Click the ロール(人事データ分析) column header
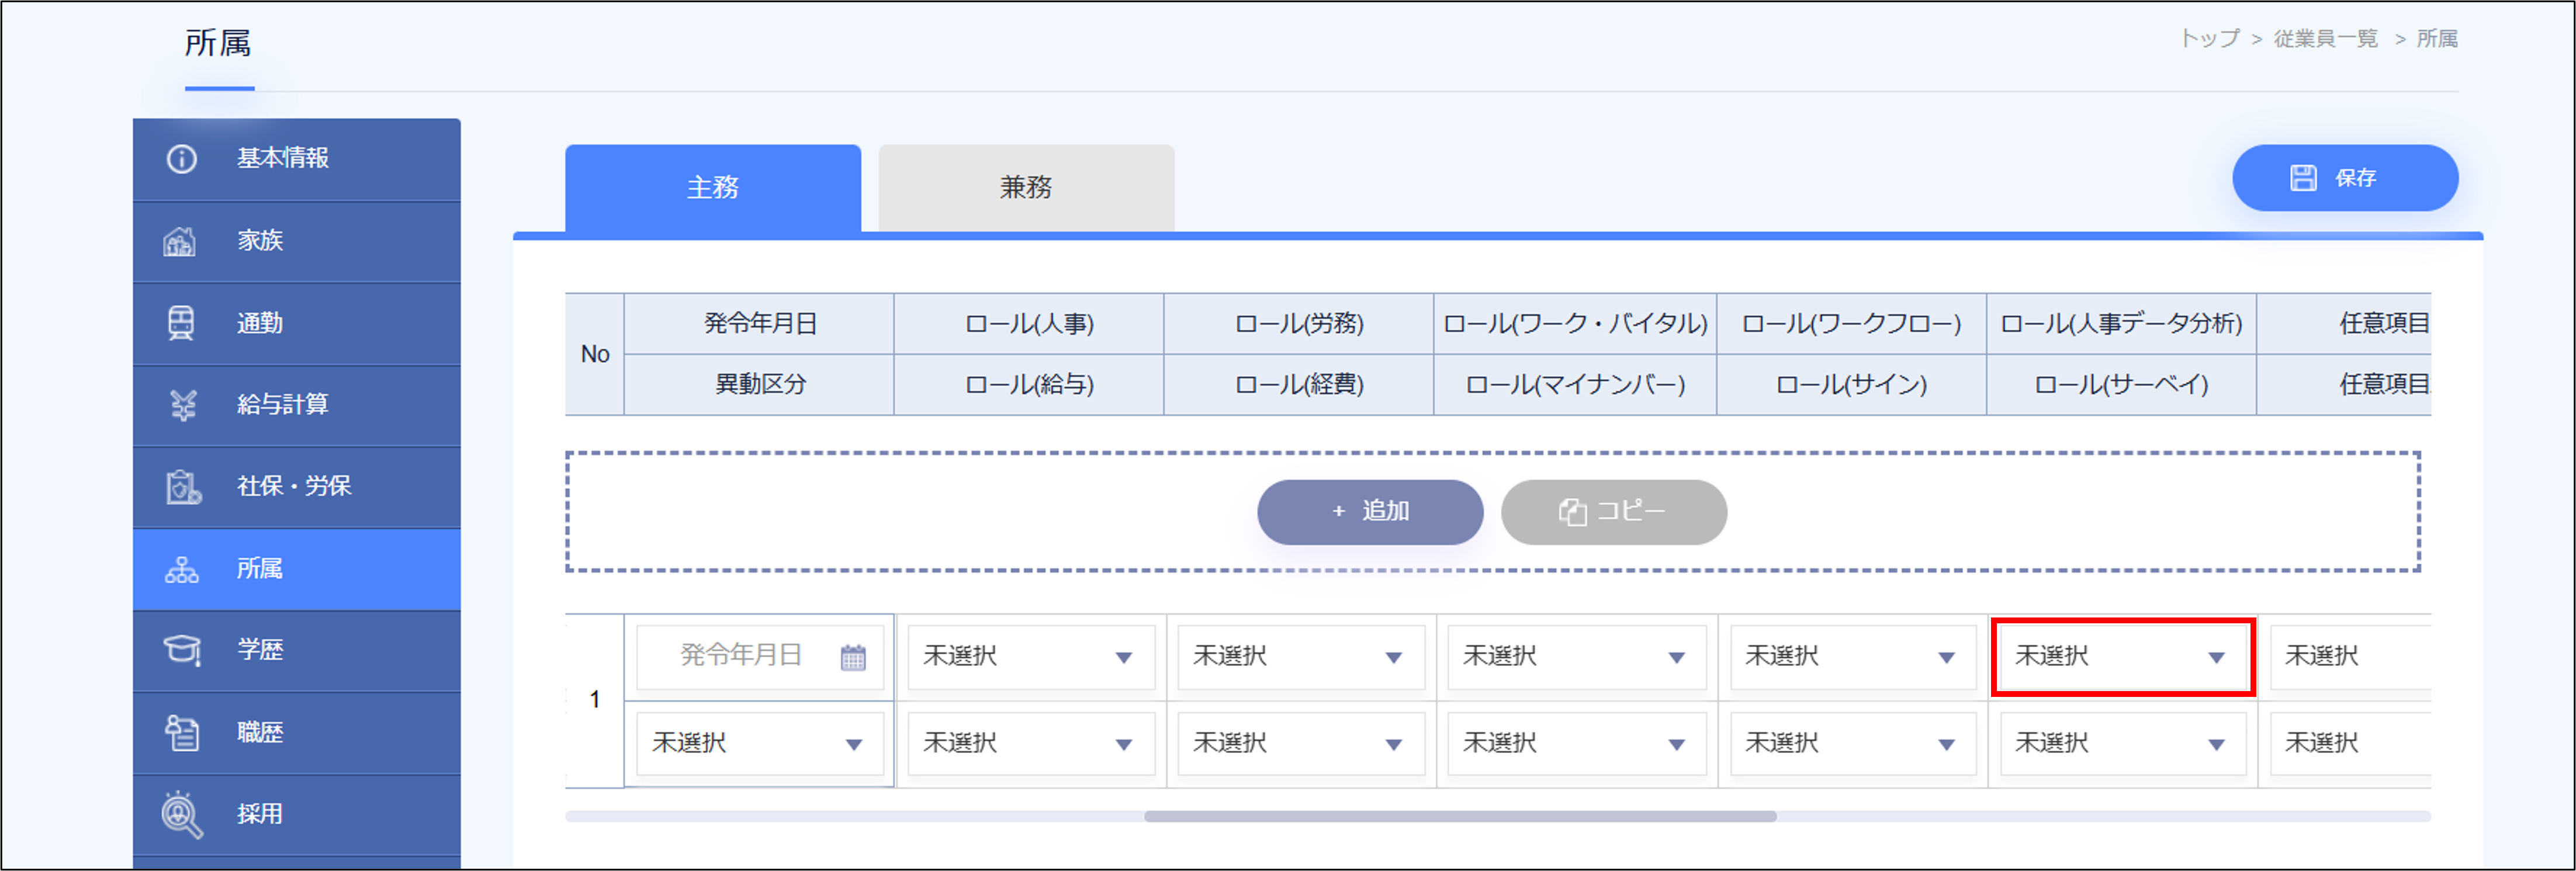The image size is (2576, 871). pos(2121,324)
